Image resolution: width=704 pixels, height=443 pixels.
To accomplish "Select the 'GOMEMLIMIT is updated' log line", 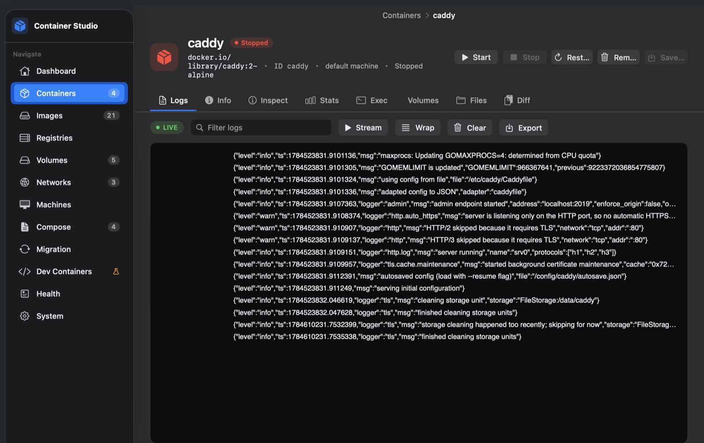I will [449, 168].
